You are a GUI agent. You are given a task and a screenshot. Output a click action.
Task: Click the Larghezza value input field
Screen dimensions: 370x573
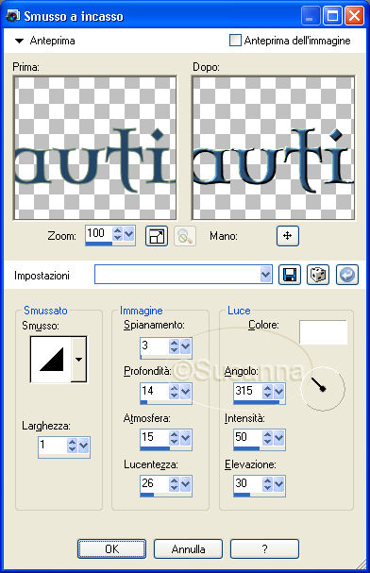(53, 446)
